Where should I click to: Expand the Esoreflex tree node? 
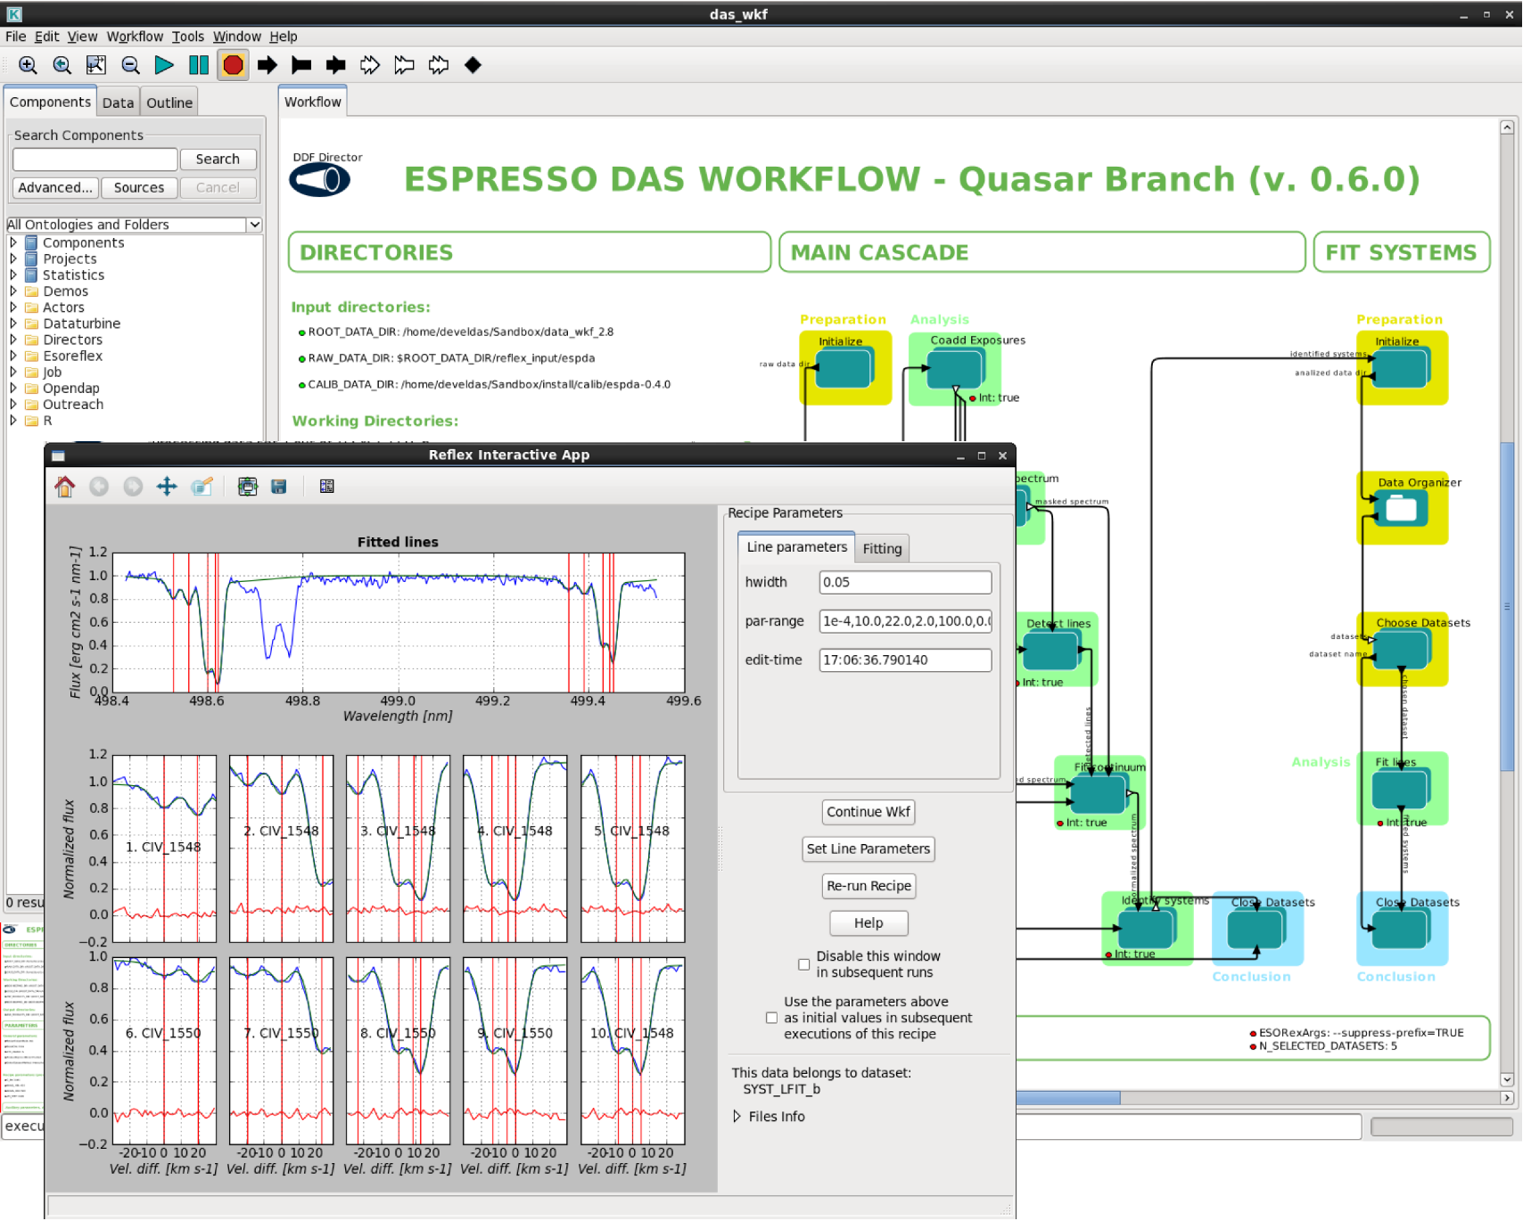[x=13, y=356]
